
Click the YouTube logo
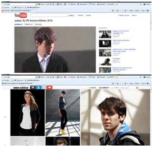pos(21,15)
